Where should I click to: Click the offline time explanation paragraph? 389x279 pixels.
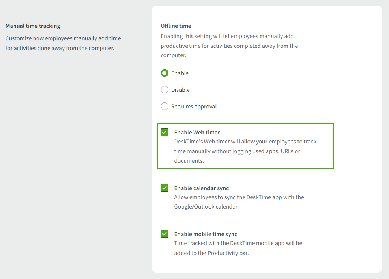(230, 46)
